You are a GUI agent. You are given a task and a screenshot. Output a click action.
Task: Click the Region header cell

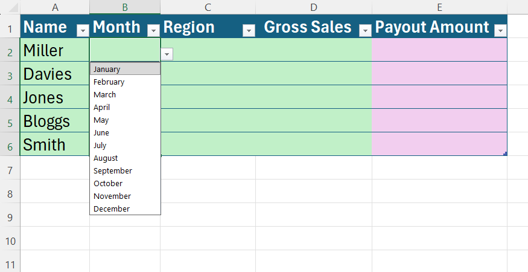208,26
